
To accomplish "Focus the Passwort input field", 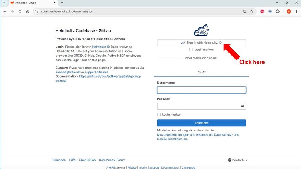I will pyautogui.click(x=201, y=106).
